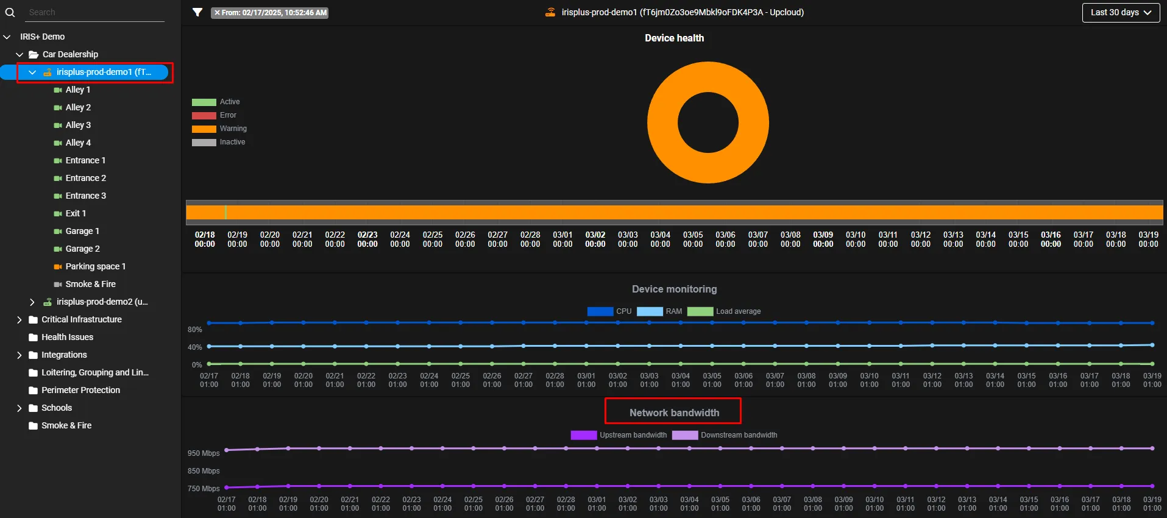
Task: Select the Alley 2 camera
Action: (x=78, y=107)
